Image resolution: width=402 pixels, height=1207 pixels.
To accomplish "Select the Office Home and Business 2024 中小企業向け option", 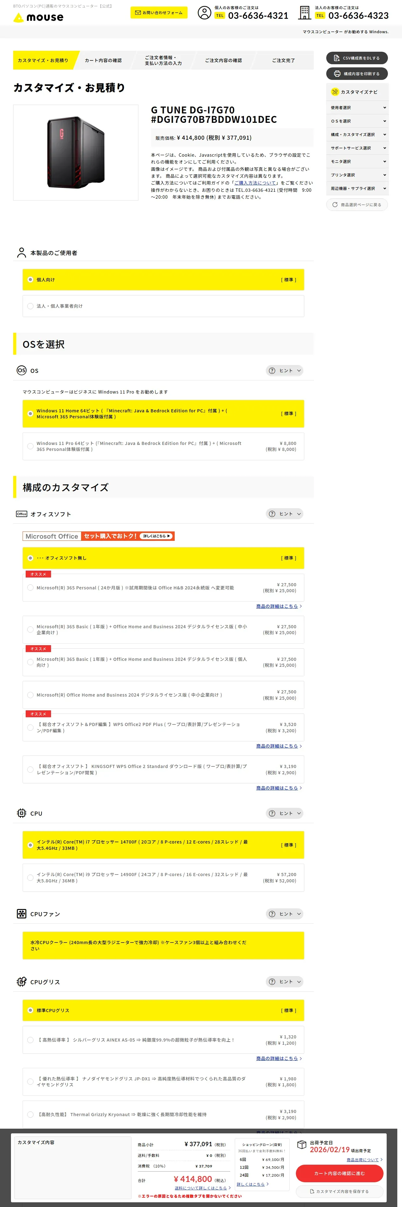I will (163, 695).
